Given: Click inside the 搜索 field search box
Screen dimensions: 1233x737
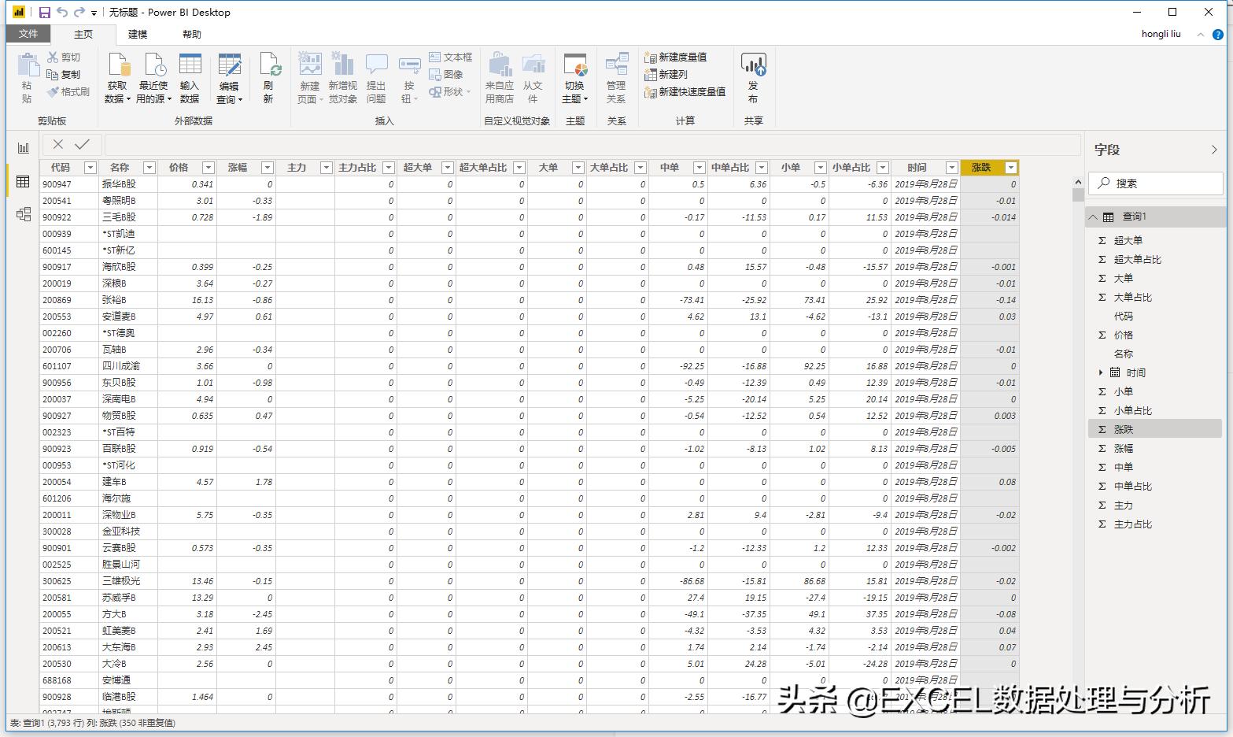Looking at the screenshot, I should coord(1155,183).
